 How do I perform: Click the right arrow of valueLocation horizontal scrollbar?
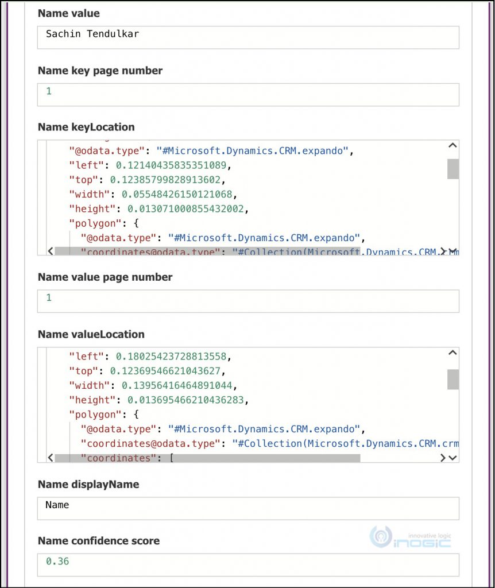(x=443, y=457)
